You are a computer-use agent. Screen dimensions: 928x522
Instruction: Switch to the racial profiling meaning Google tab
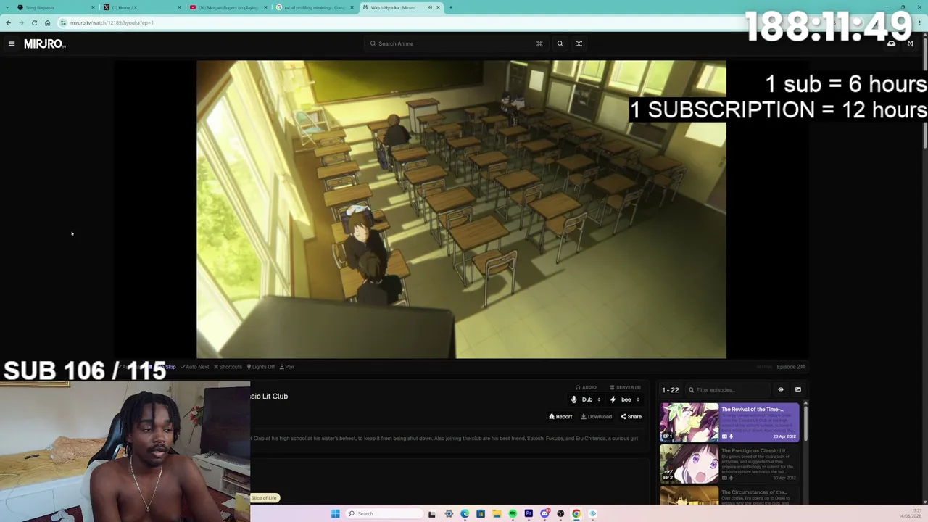[314, 7]
